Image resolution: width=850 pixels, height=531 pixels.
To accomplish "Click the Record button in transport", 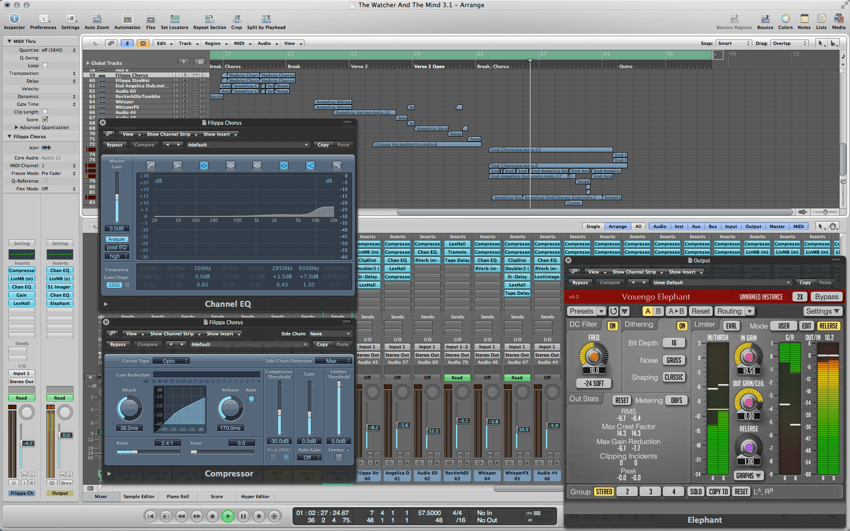I will [x=259, y=516].
